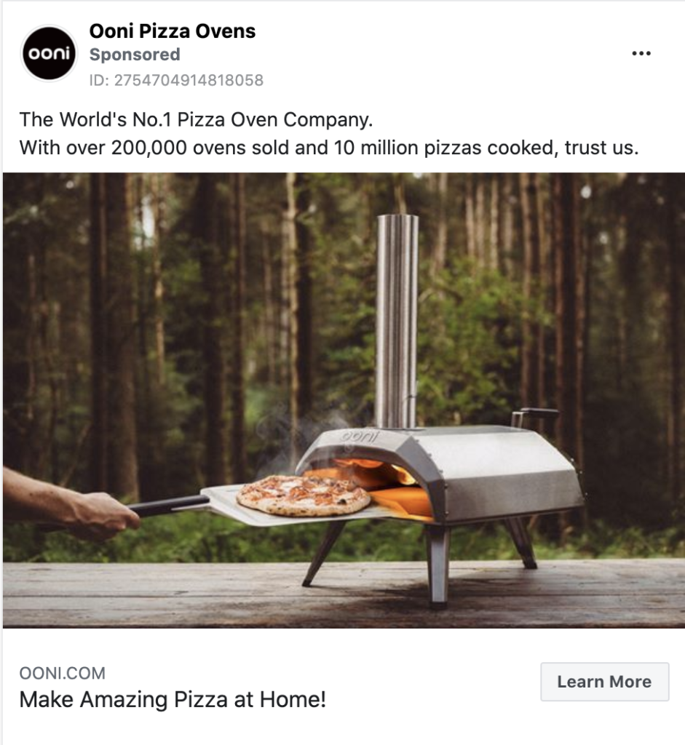Viewport: 685px width, 745px height.
Task: Open the three-dot ad options menu
Action: pos(641,53)
